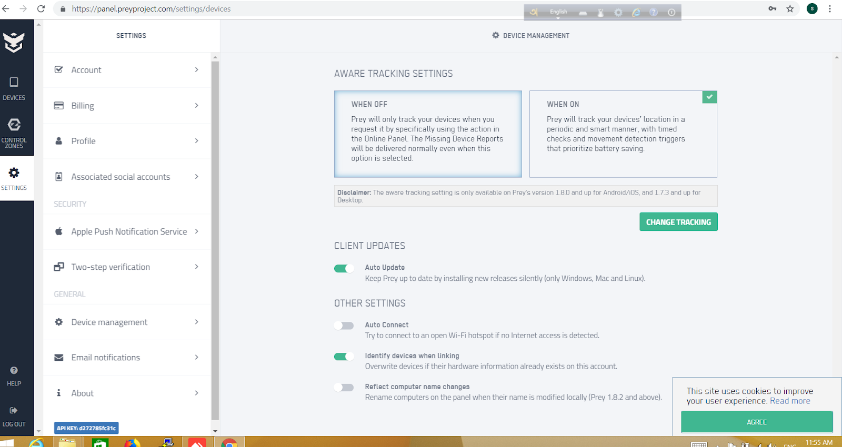
Task: Click the password key icon in address bar
Action: tap(773, 8)
